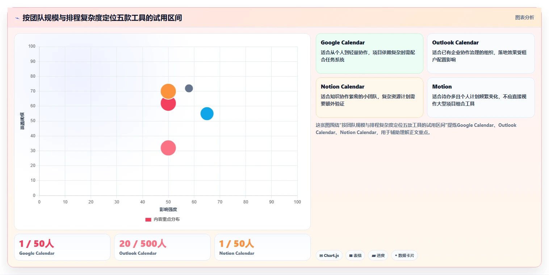Click the red '1 / 50人' Google Calendar stat
549x275 pixels.
click(37, 244)
